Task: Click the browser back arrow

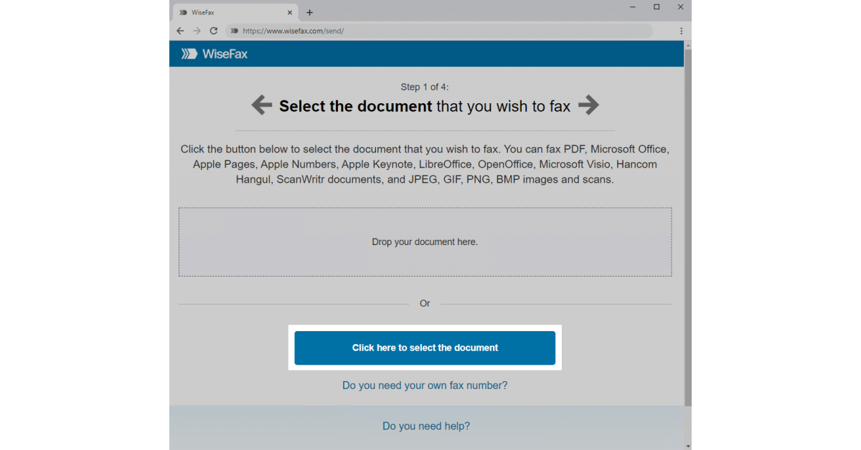Action: (180, 31)
